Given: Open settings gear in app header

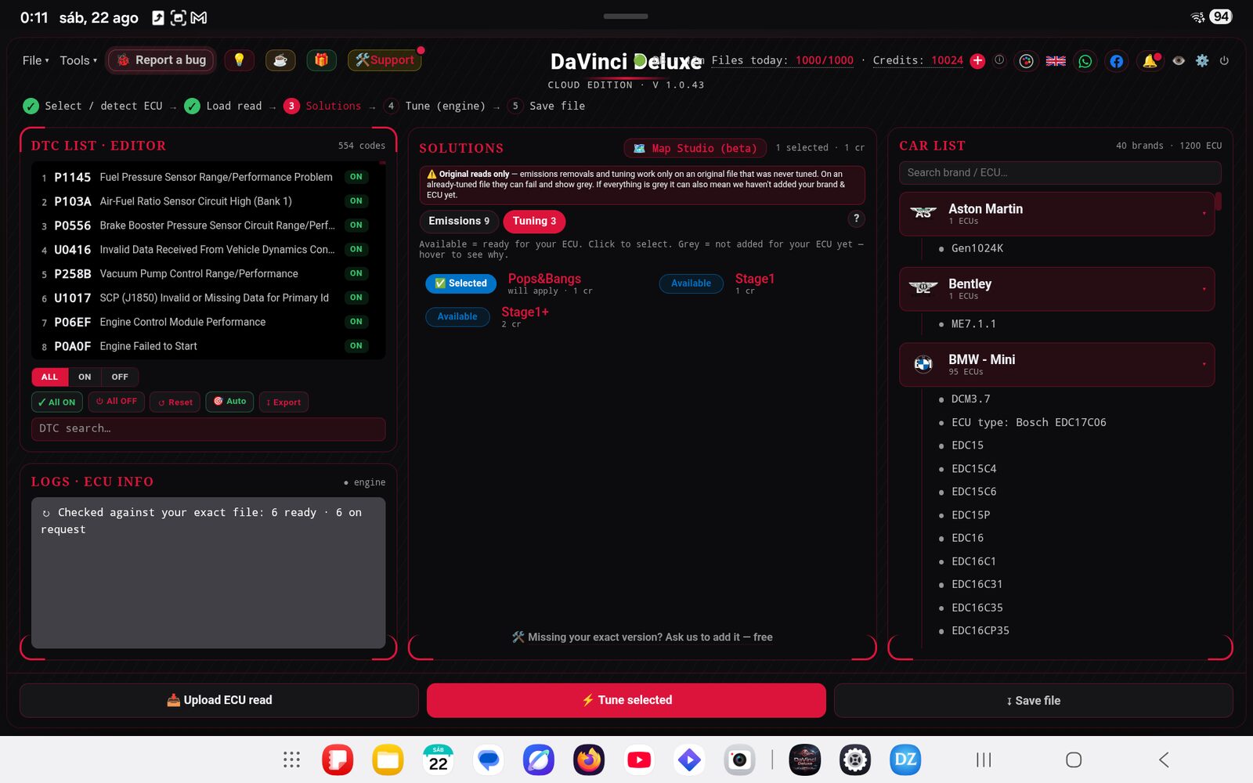Looking at the screenshot, I should 1202,60.
